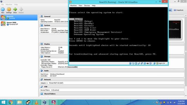Open the Help menu of ReactOS window
The image size is (187, 105).
93,6
